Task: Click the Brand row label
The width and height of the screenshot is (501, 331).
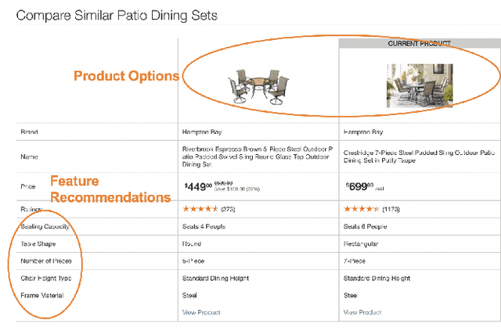Action: click(30, 132)
